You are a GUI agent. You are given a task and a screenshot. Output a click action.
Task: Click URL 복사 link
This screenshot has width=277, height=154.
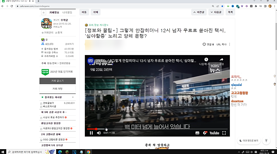[221, 44]
